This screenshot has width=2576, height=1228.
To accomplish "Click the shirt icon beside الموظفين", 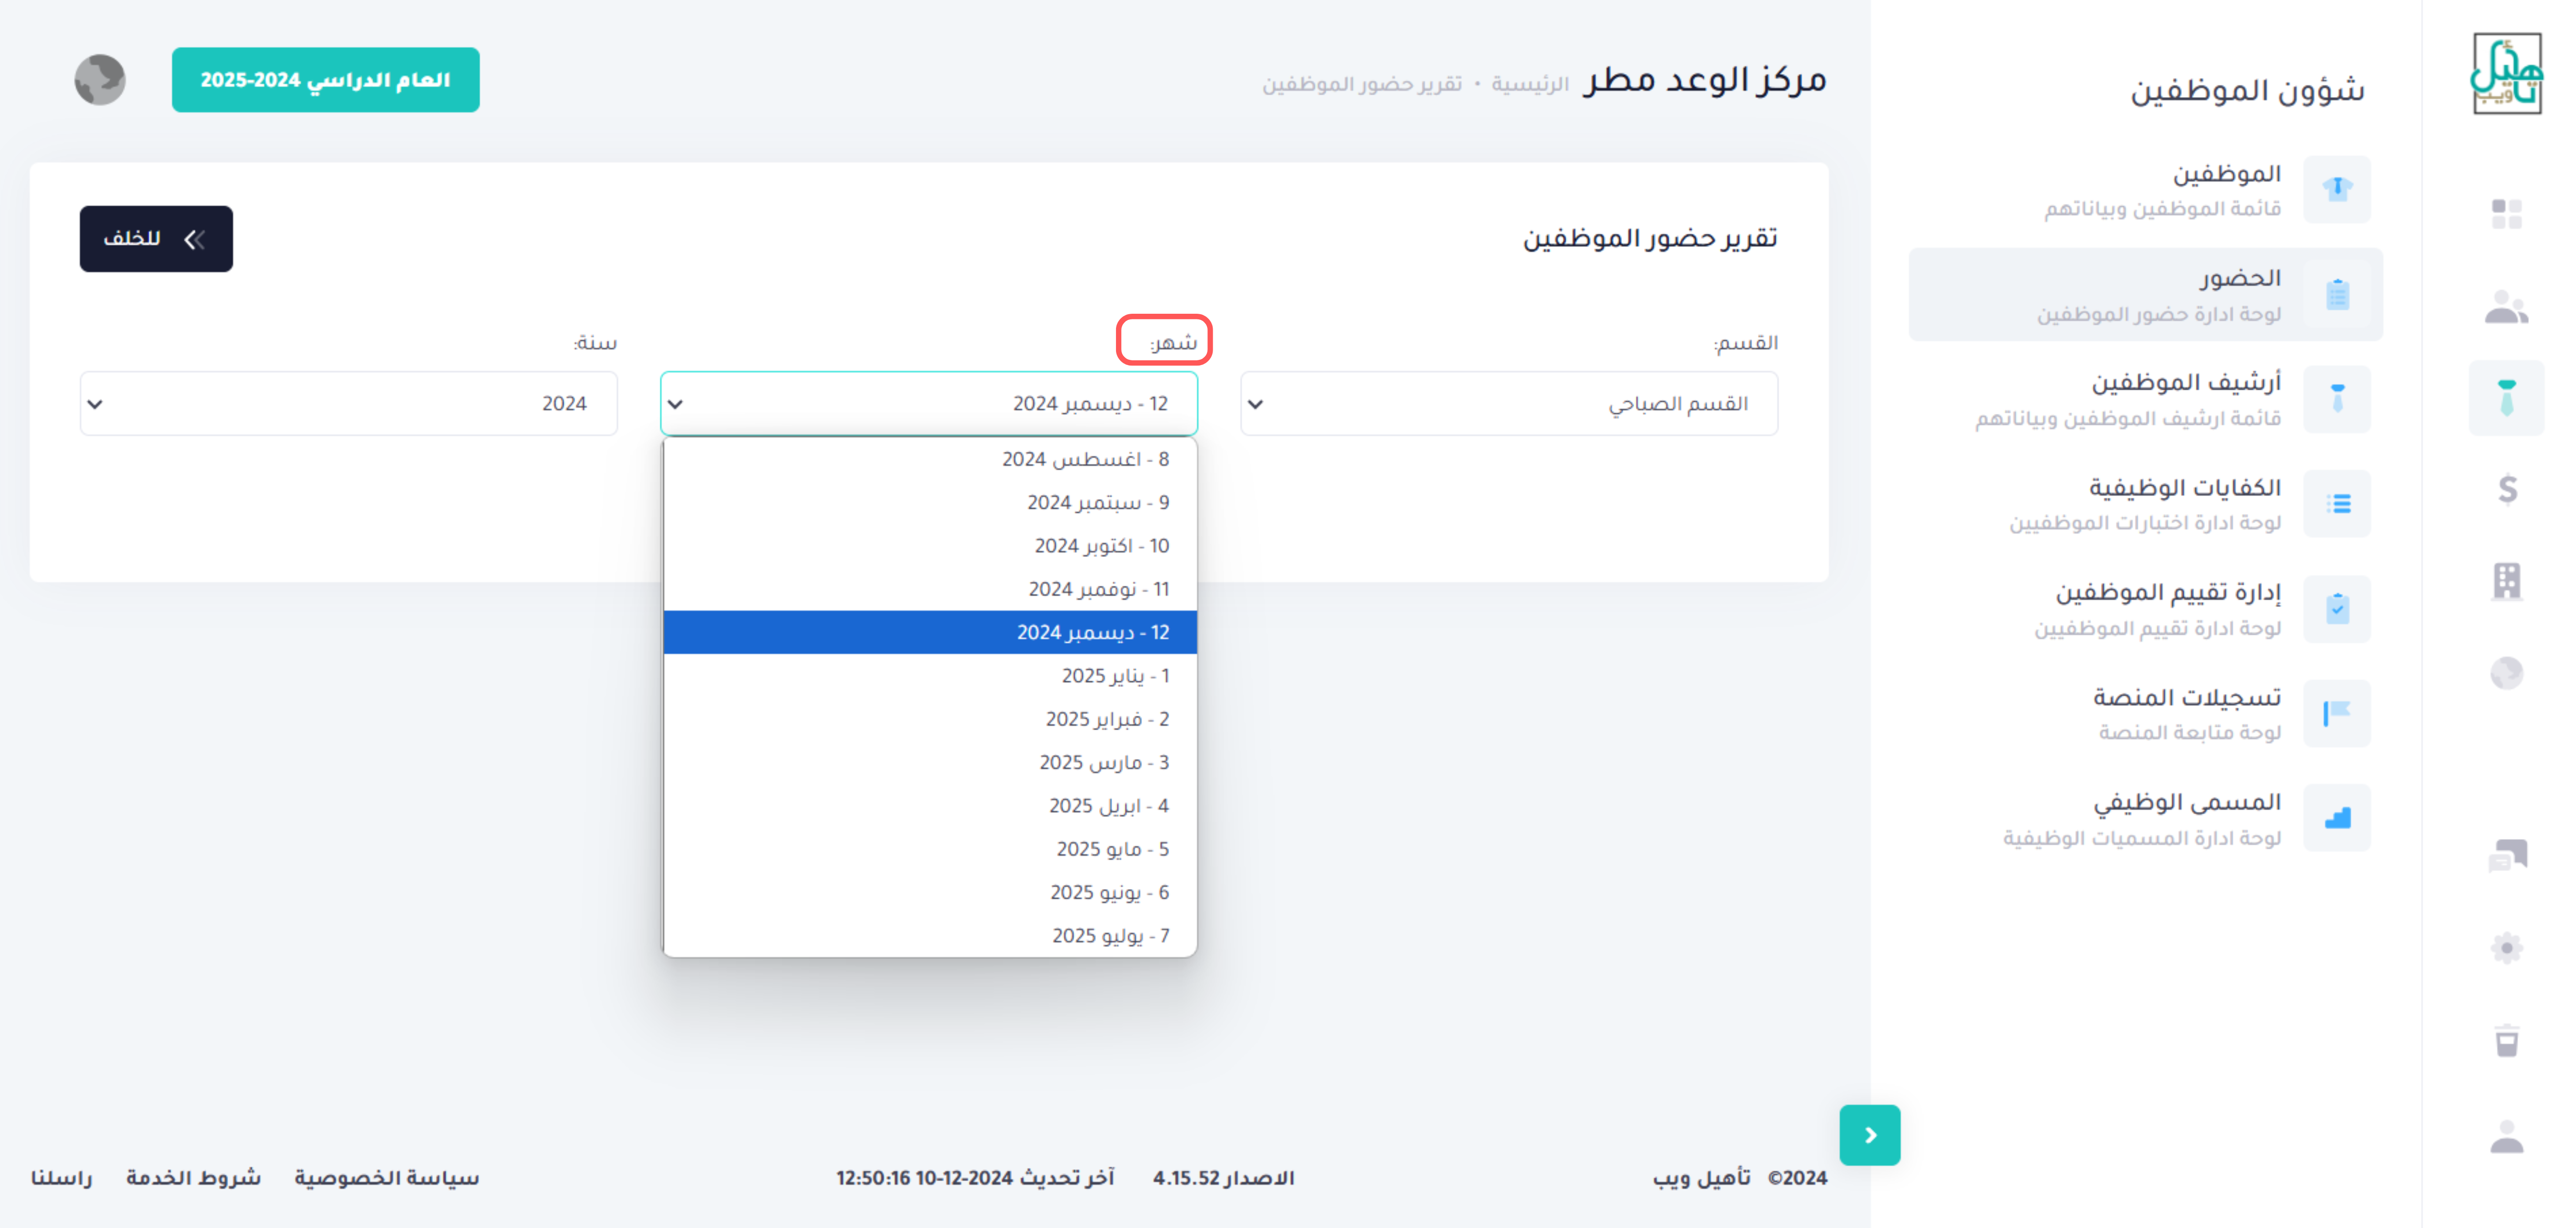I will [x=2337, y=189].
